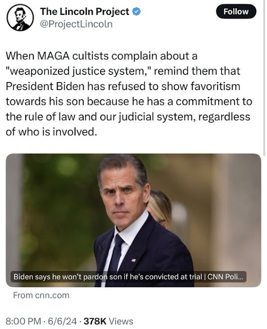Visit the @ProjectLincoln handle link

(76, 24)
